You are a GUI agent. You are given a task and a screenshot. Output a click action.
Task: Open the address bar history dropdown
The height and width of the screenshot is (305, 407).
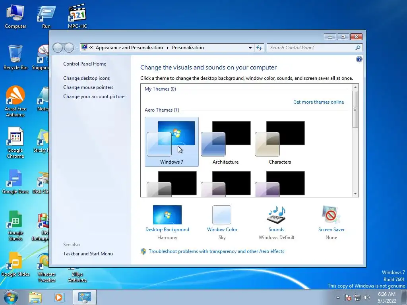pos(250,48)
